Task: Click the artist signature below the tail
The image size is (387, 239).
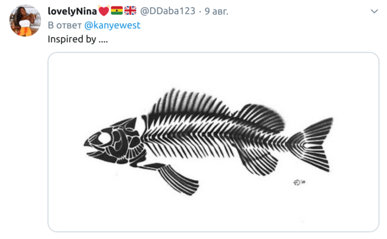Action: click(x=299, y=182)
